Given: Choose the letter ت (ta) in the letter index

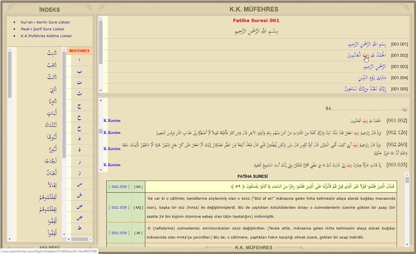Looking at the screenshot, I should (79, 82).
